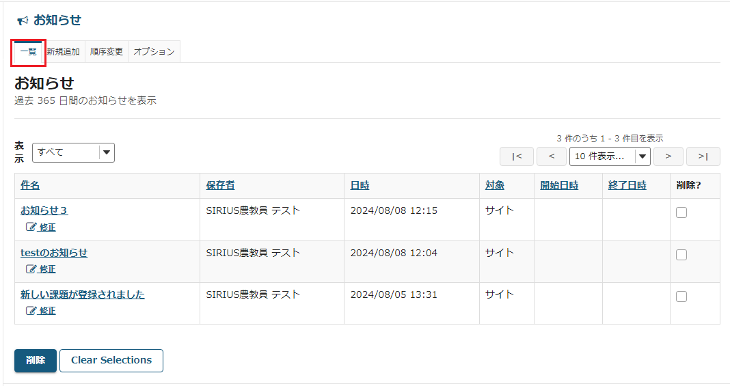Image resolution: width=730 pixels, height=386 pixels.
Task: Click the Clear Selections button
Action: (111, 361)
